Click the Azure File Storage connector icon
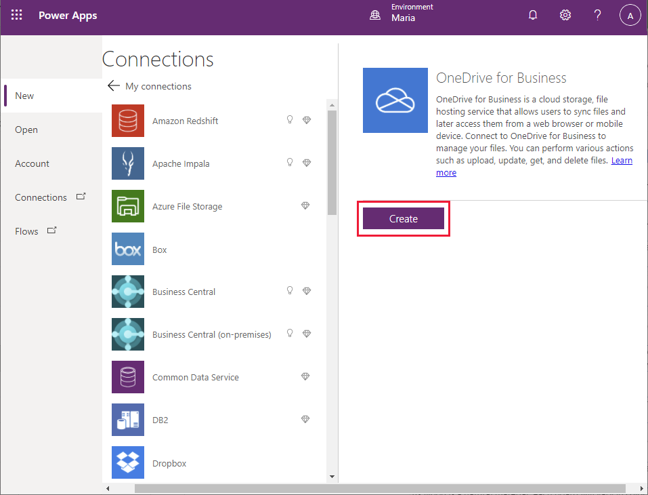This screenshot has width=648, height=495. 127,206
